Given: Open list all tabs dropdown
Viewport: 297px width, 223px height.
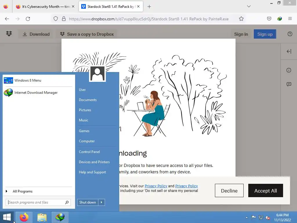Looking at the screenshot, I should (249, 6).
